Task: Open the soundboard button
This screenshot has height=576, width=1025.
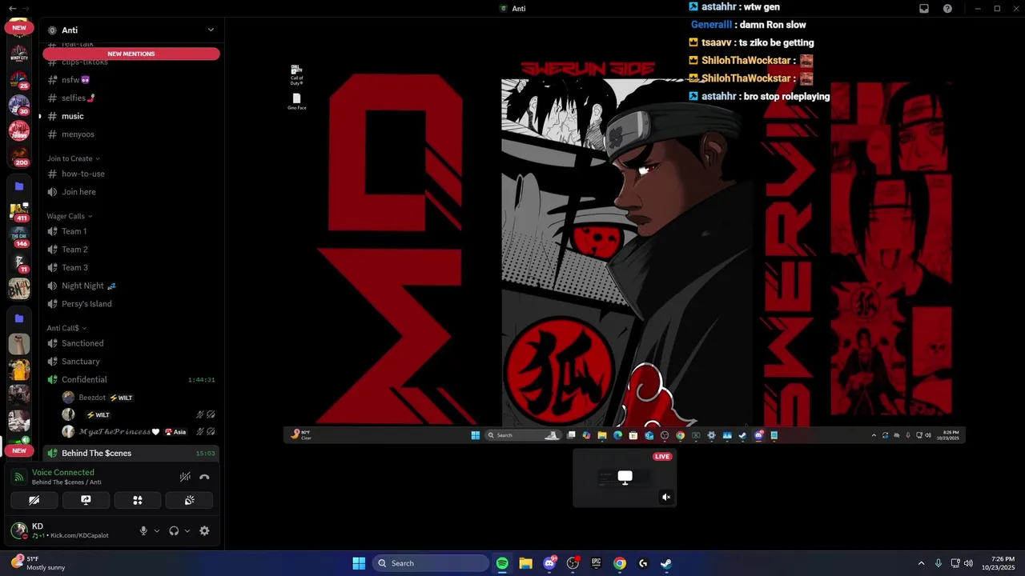Action: 190,500
